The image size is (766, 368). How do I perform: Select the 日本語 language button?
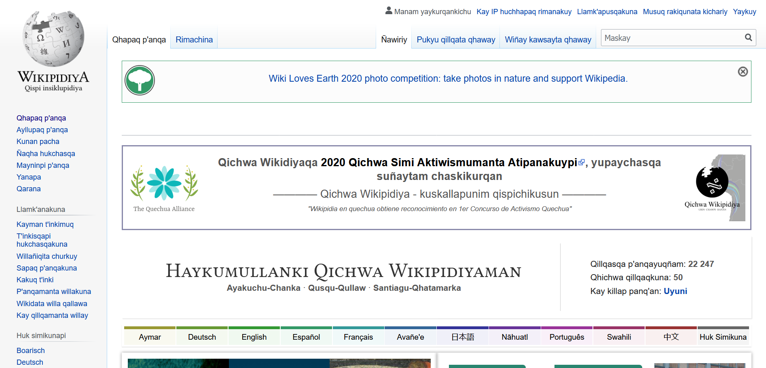[463, 336]
